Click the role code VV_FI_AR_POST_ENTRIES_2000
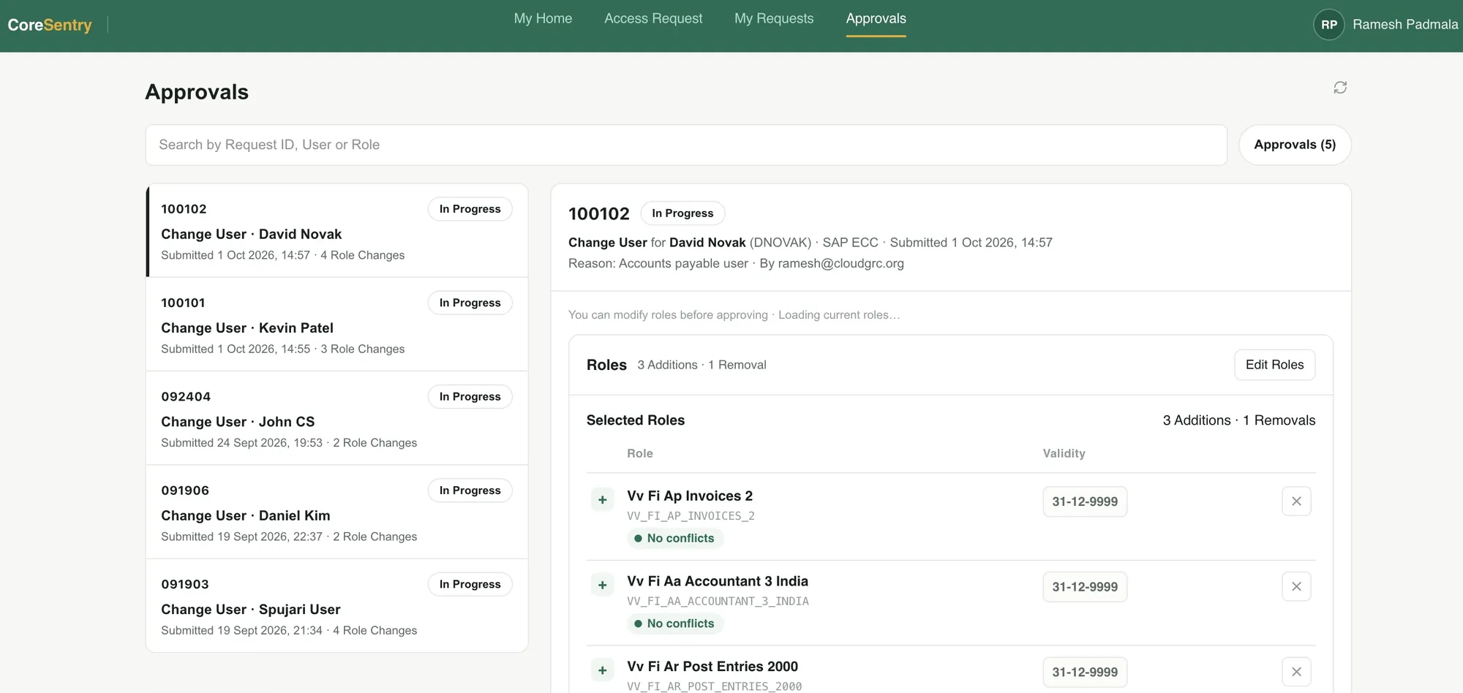Screen dimensions: 1463x693 pos(714,686)
